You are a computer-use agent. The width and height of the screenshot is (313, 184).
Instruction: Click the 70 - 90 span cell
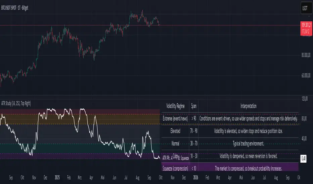194,131
